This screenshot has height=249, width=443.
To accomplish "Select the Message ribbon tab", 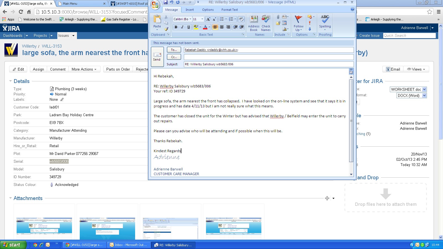I will (x=171, y=10).
